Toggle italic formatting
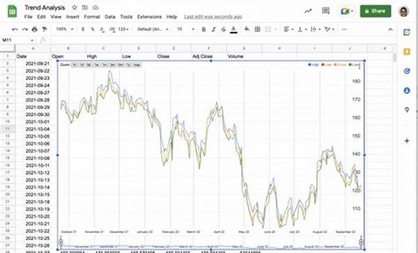Image resolution: width=418 pixels, height=253 pixels. (x=214, y=29)
